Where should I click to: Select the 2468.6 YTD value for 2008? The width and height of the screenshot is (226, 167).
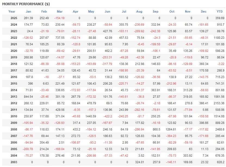(220, 129)
